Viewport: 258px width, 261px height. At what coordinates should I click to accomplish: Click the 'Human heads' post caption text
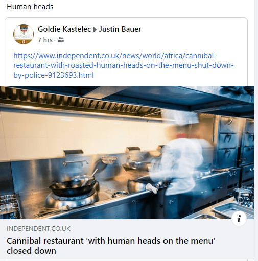[x=30, y=7]
